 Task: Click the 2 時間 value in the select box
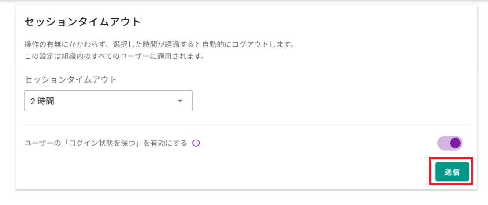[x=42, y=101]
